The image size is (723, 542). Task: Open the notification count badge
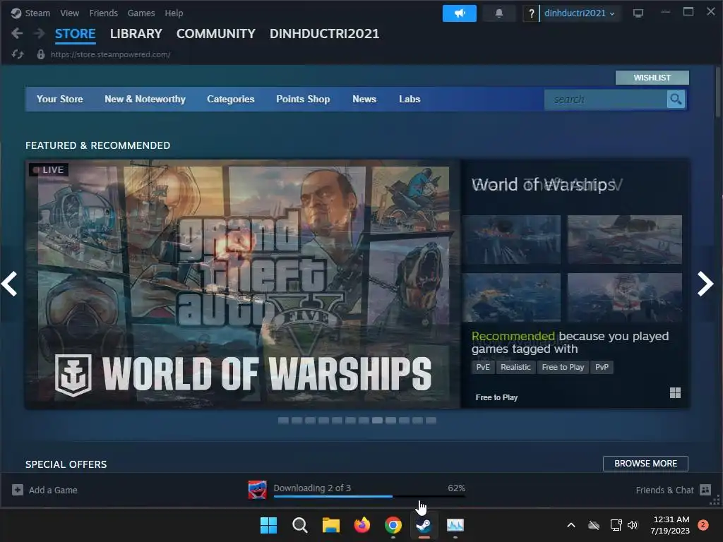tap(703, 525)
